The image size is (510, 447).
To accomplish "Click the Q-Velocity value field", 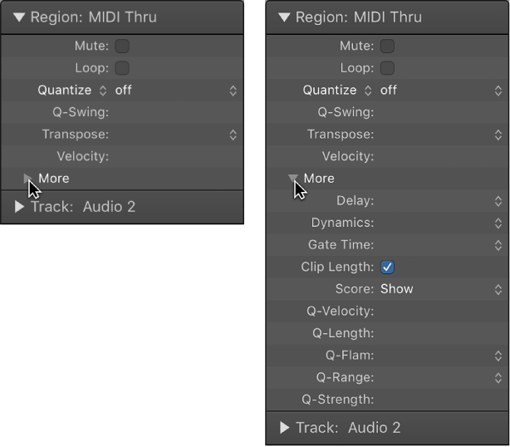I will tap(436, 312).
